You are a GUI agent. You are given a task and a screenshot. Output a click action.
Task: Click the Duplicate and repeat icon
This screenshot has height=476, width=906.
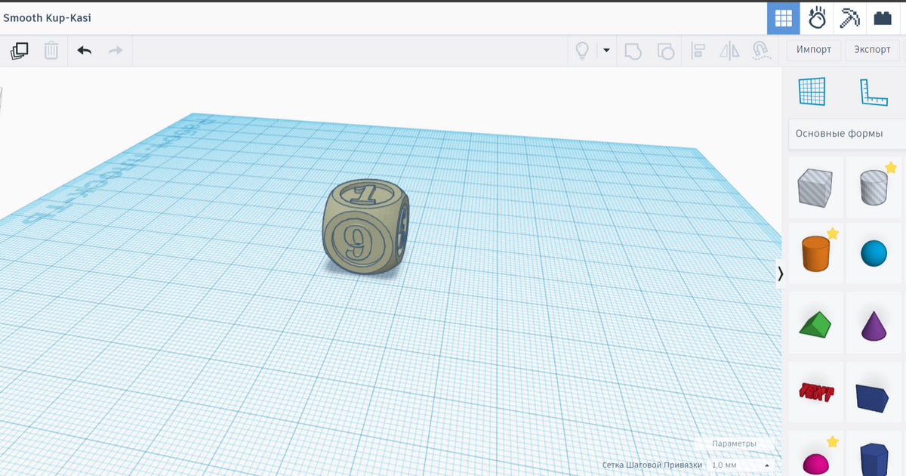coord(20,51)
